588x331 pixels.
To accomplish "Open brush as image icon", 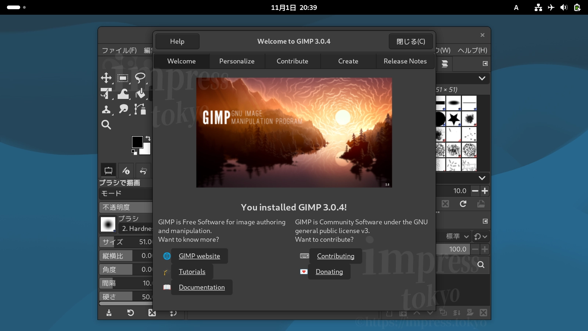I will (x=481, y=204).
